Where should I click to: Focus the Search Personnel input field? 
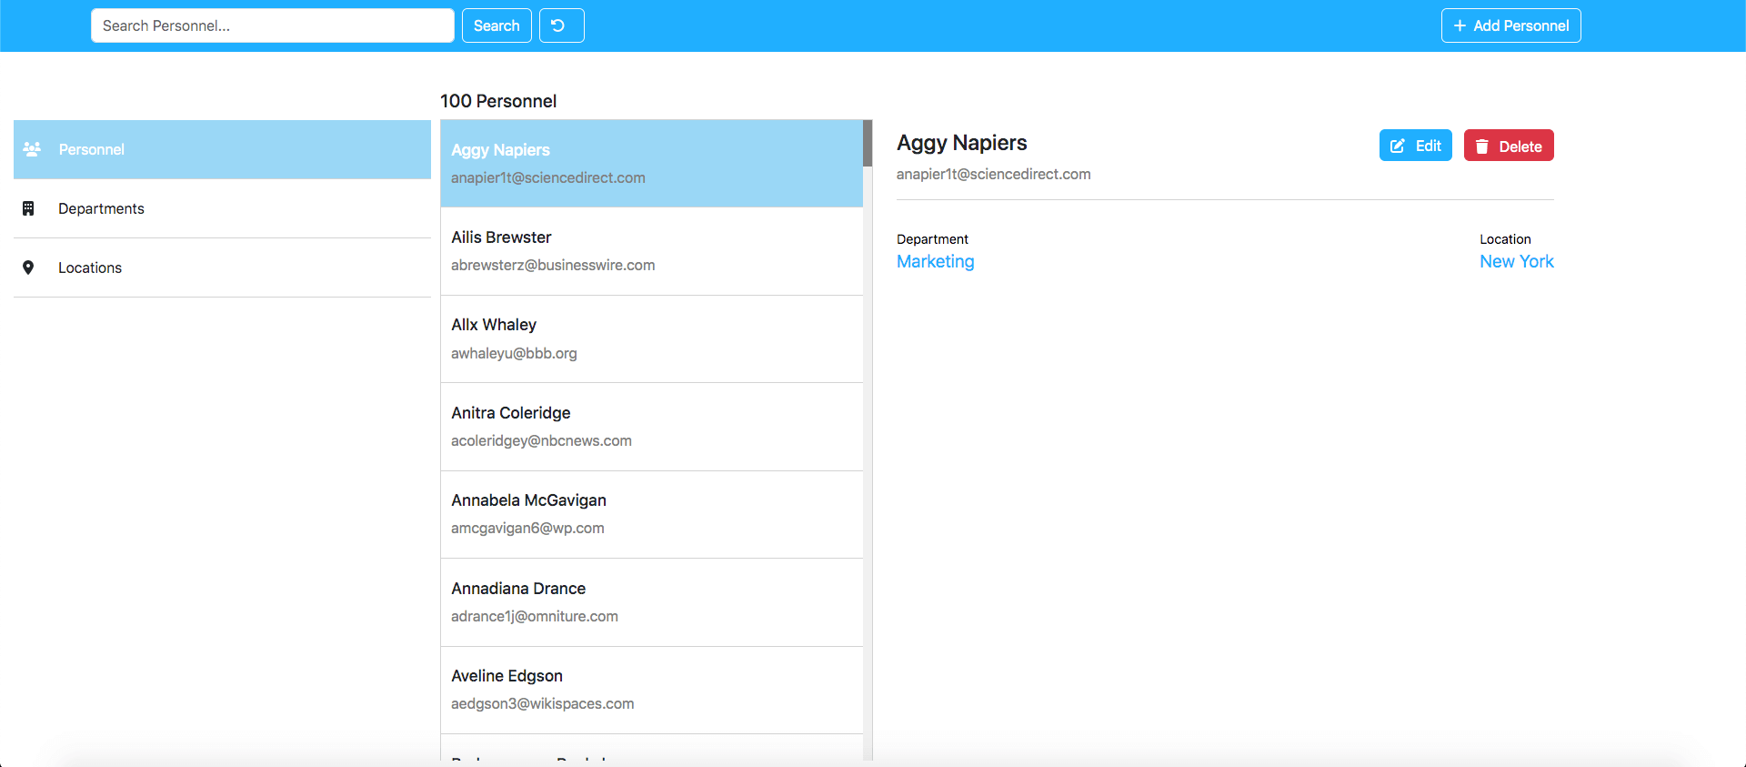272,25
